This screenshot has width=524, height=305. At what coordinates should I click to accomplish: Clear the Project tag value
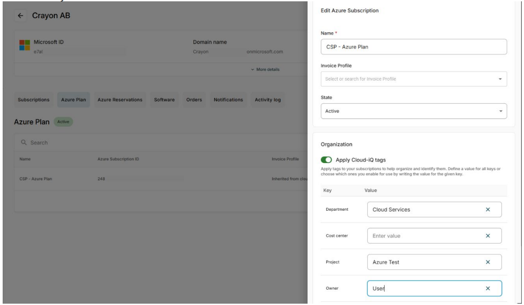[487, 262]
